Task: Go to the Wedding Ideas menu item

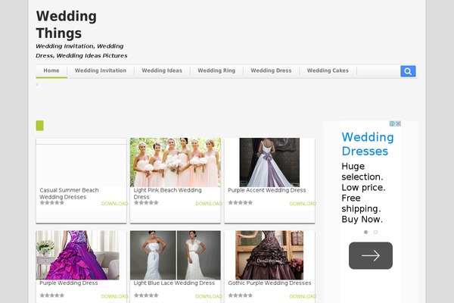Action: pyautogui.click(x=162, y=70)
